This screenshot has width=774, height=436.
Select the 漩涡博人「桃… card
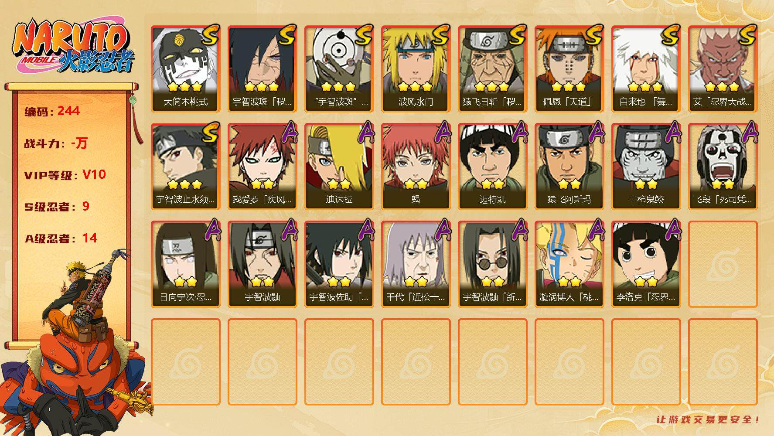(x=569, y=264)
